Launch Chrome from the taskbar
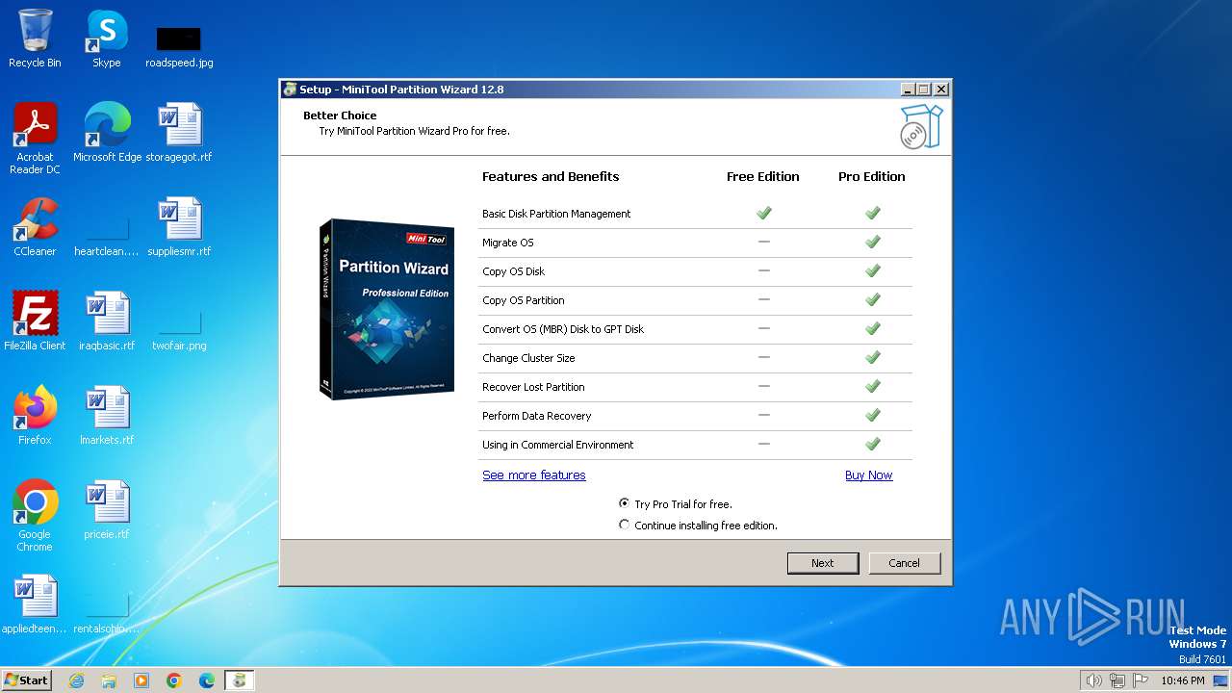This screenshot has height=693, width=1232. click(174, 680)
